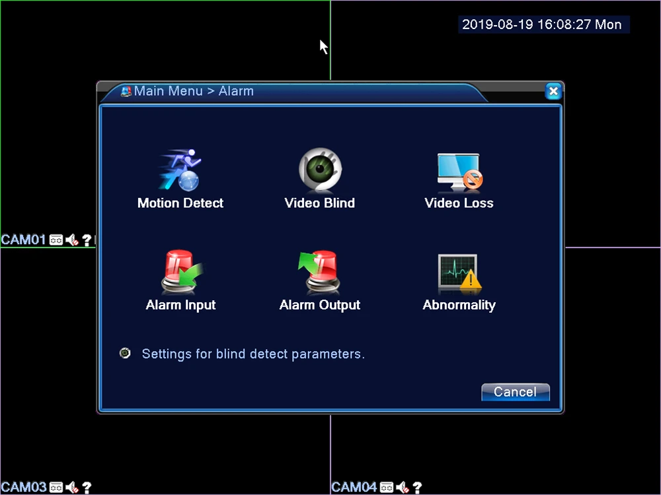Click the CAM04 channel label

click(354, 488)
